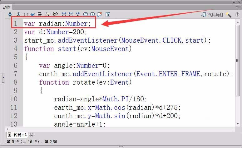Viewport: 242px width, 148px height.
Task: Open the 代码片断 code snippets
Action: tap(212, 15)
